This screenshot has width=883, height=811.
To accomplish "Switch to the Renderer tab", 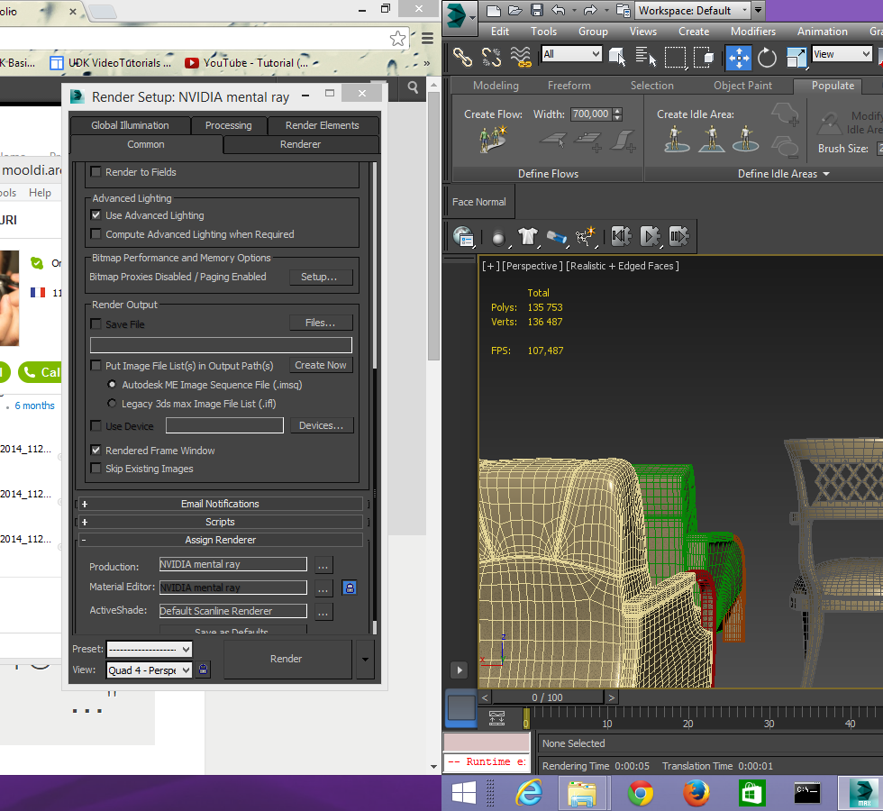I will (x=301, y=144).
